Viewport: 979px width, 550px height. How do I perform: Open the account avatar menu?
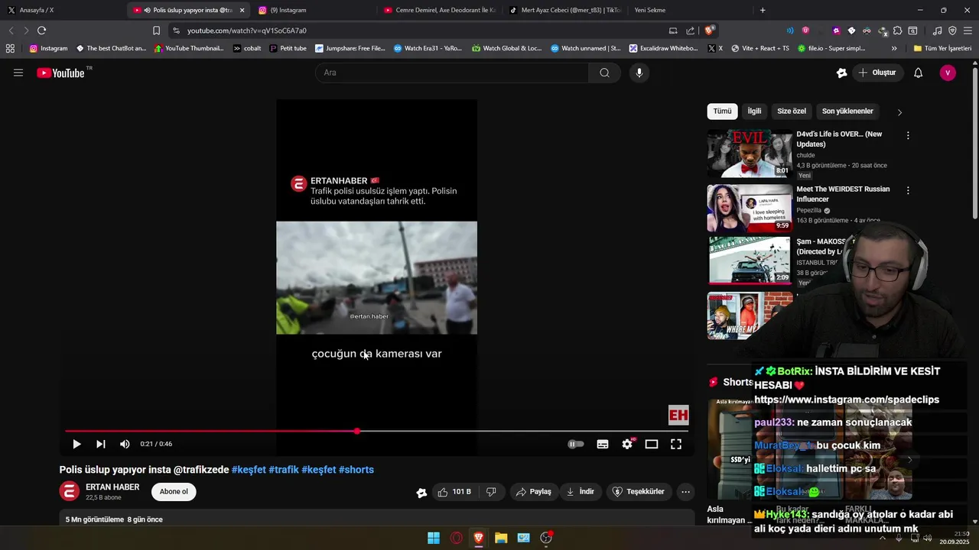948,73
